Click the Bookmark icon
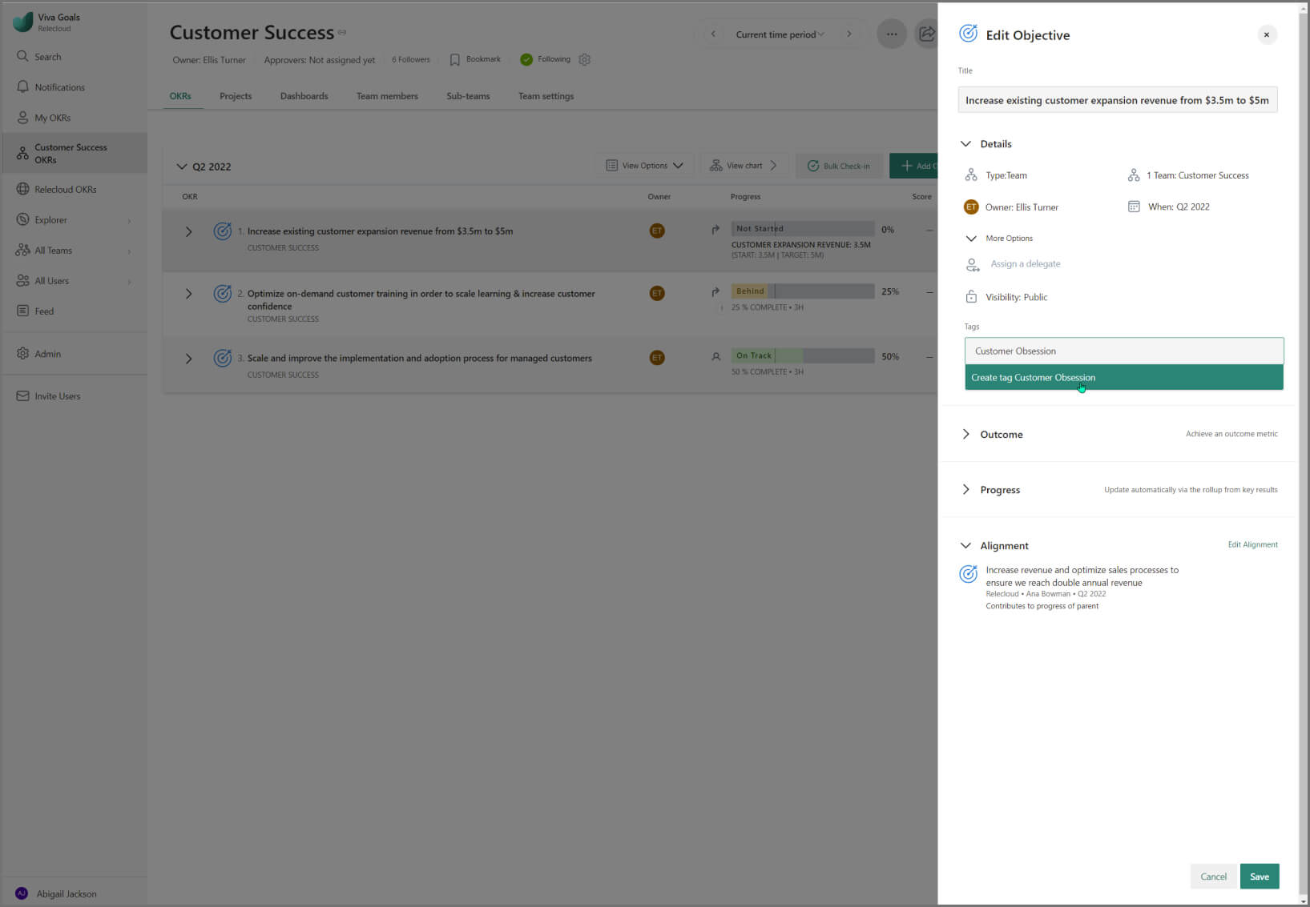Image resolution: width=1310 pixels, height=907 pixels. (454, 60)
